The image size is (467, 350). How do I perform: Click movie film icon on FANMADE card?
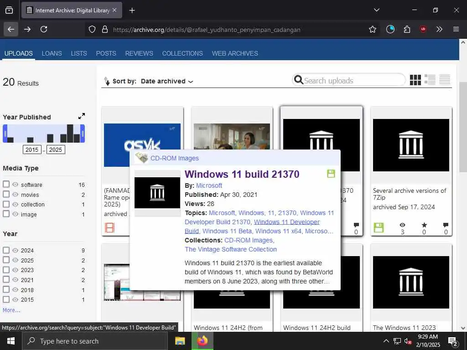[109, 228]
